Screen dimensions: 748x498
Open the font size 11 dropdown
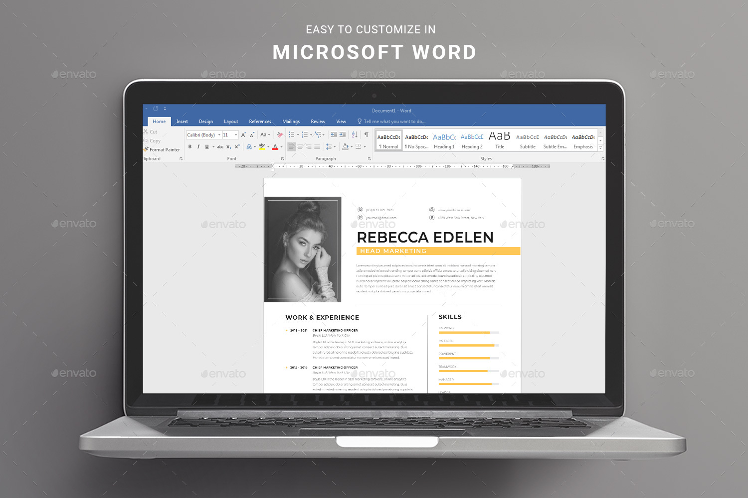click(236, 135)
